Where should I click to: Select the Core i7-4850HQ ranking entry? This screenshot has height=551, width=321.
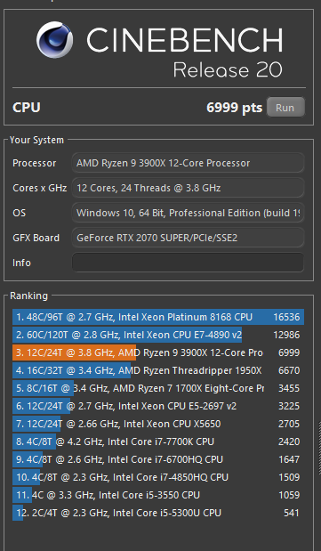click(x=158, y=477)
